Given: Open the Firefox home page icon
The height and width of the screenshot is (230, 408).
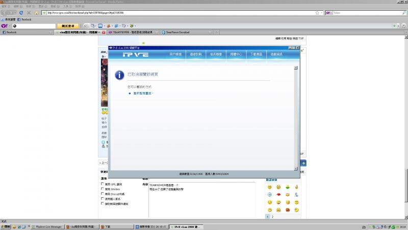Looking at the screenshot, I should [x=36, y=12].
